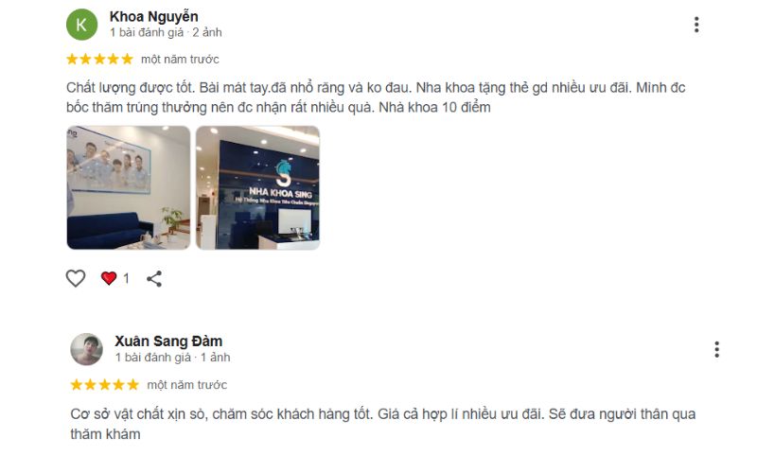Image resolution: width=757 pixels, height=473 pixels.
Task: Open three-dot menu for Khoa Nguyễn's review
Action: [x=696, y=25]
